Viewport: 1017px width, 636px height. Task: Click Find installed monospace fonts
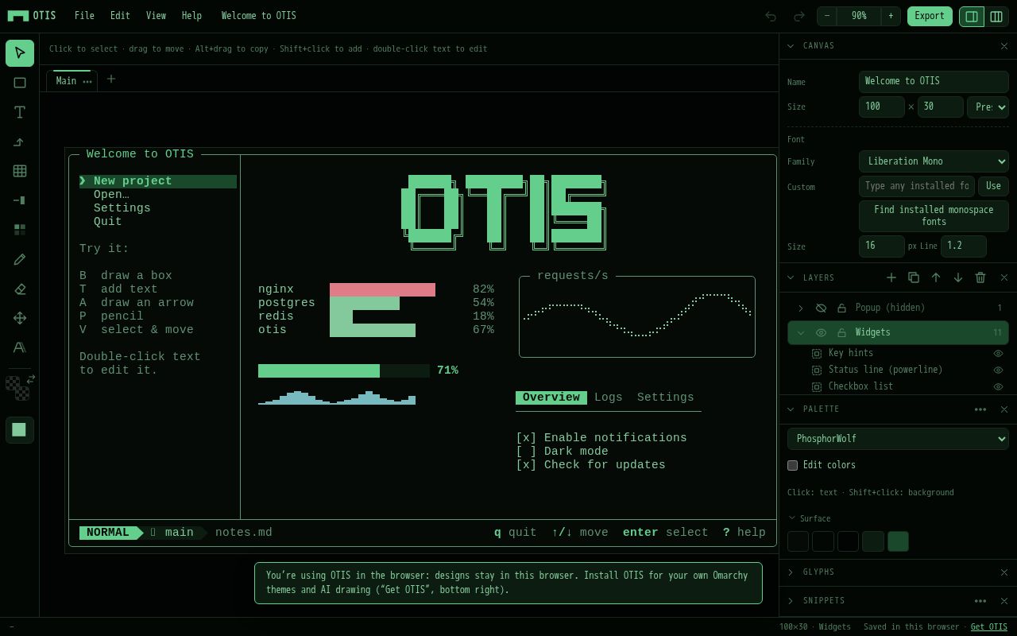point(934,215)
